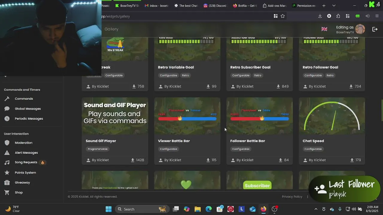Open the weather widget showing 78°F
Screen dimensions: 383x215
[12, 209]
